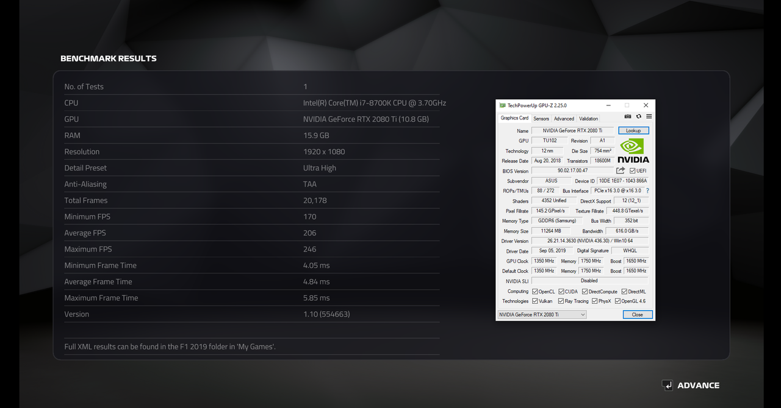Image resolution: width=781 pixels, height=408 pixels.
Task: Click the Pixel Fillrate 145.2 GPixel/s field
Action: coord(550,211)
